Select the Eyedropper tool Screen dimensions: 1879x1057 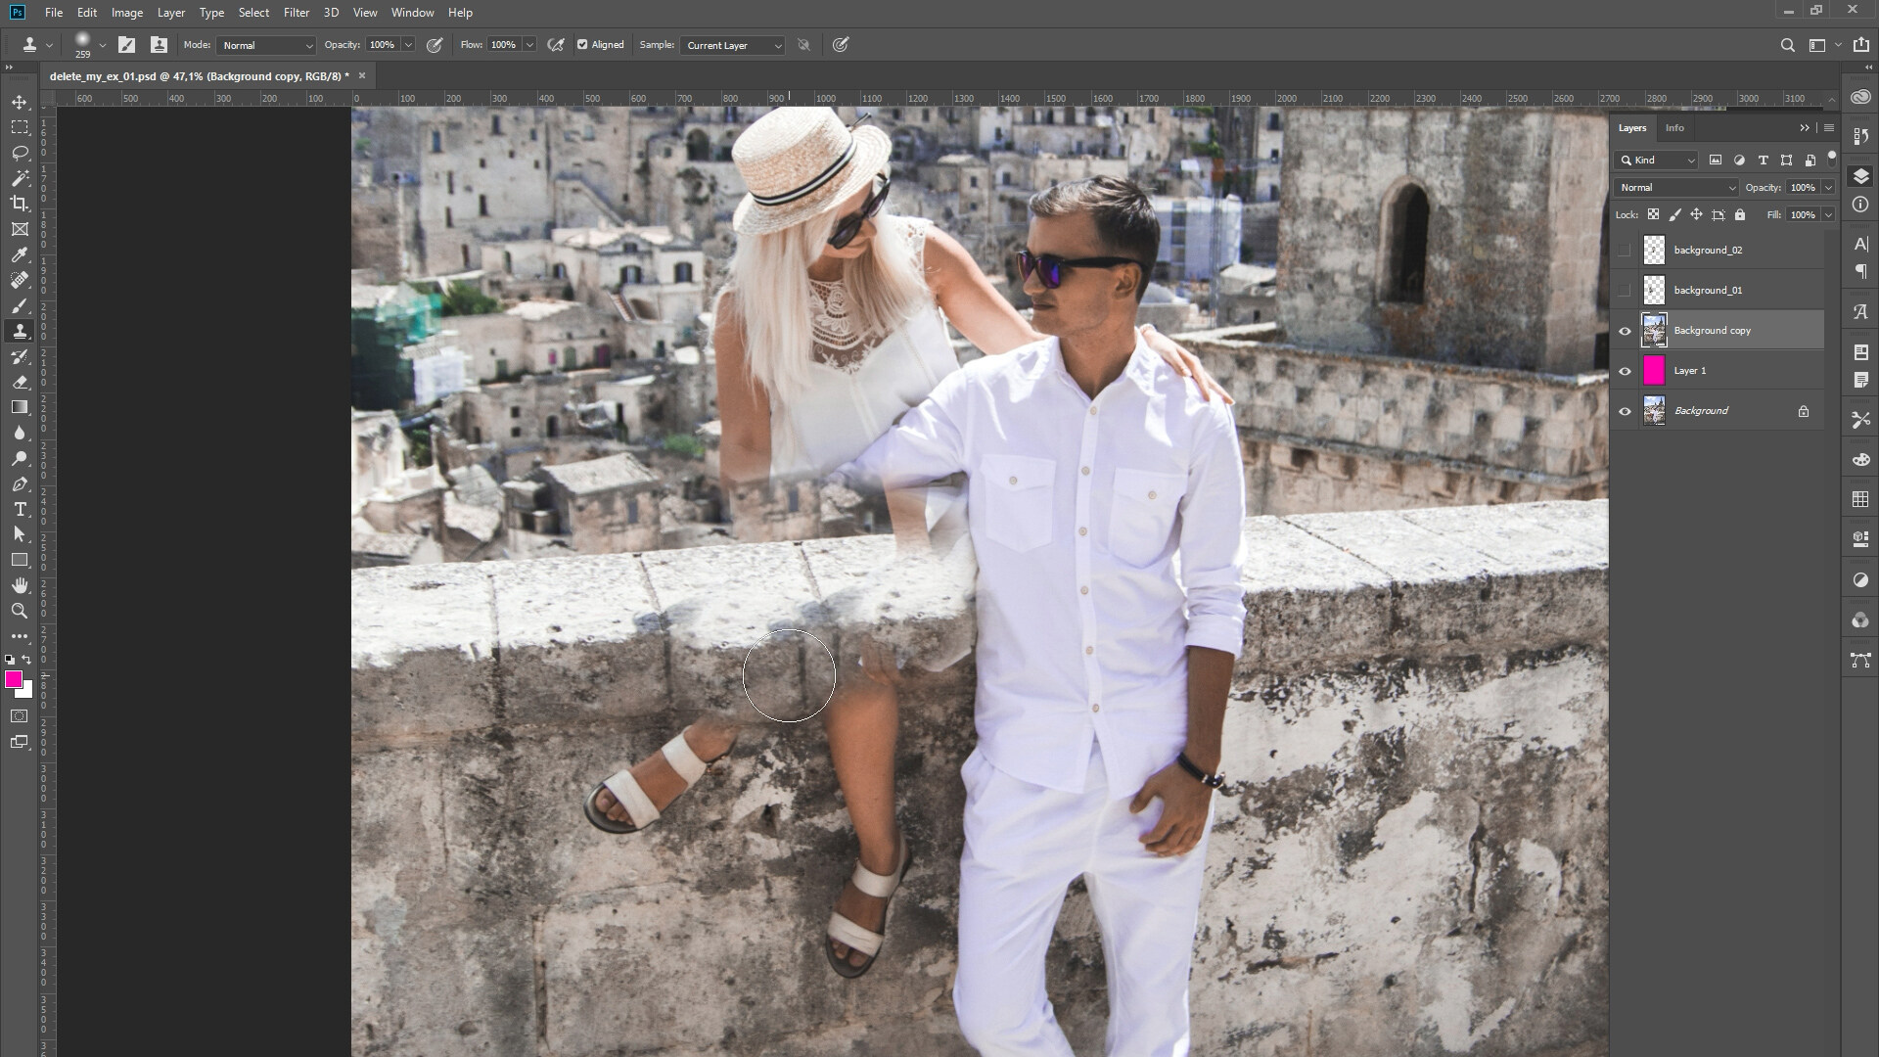pyautogui.click(x=20, y=254)
